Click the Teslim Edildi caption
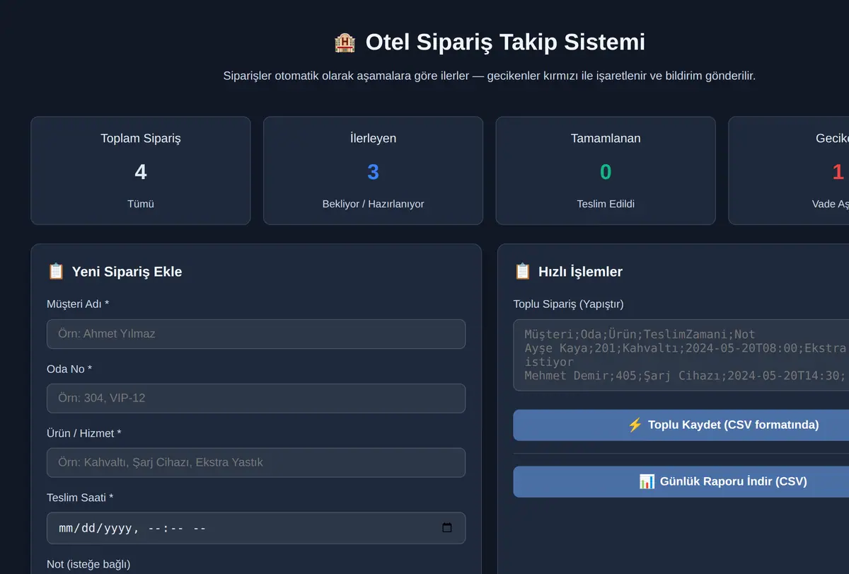Screen dimensions: 849x574 [606, 204]
